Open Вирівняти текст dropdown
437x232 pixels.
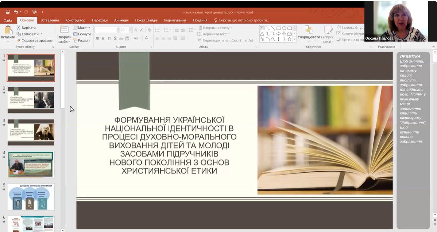click(x=214, y=34)
